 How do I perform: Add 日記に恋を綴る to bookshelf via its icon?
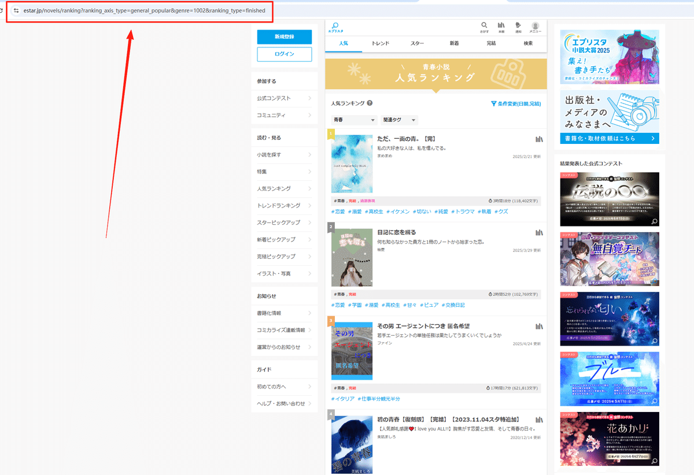[x=539, y=233]
